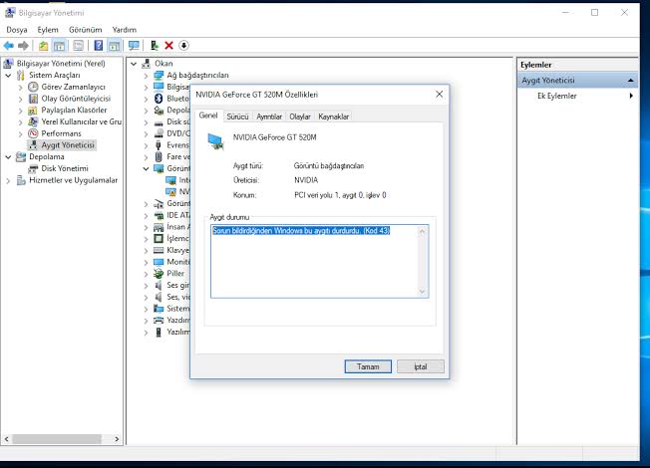The image size is (650, 468).
Task: Maximize the Bilgisayar Yönetimi window
Action: click(594, 13)
